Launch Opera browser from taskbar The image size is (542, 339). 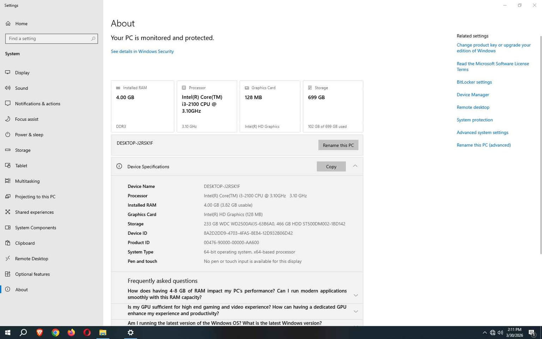[x=87, y=332]
